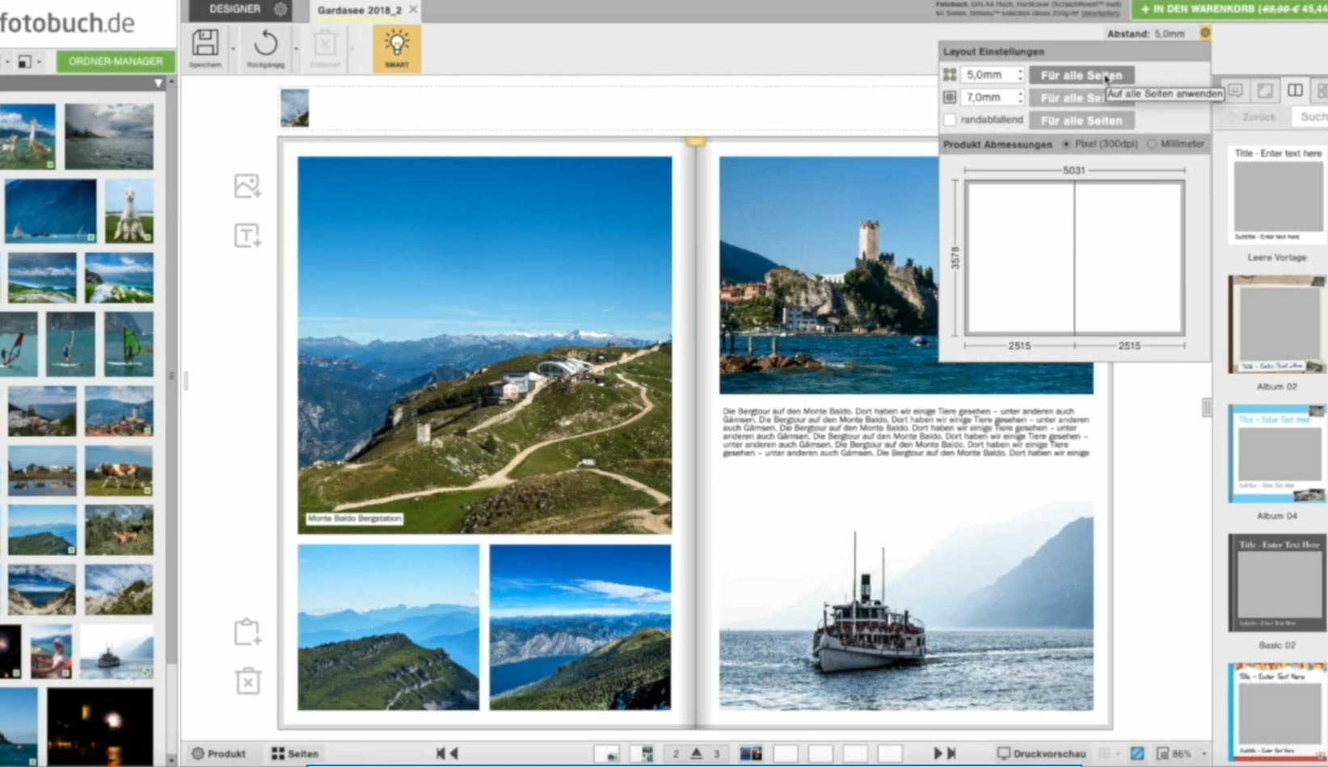Viewport: 1328px width, 767px height.
Task: Select the Album 02 template thumbnail
Action: click(1276, 325)
